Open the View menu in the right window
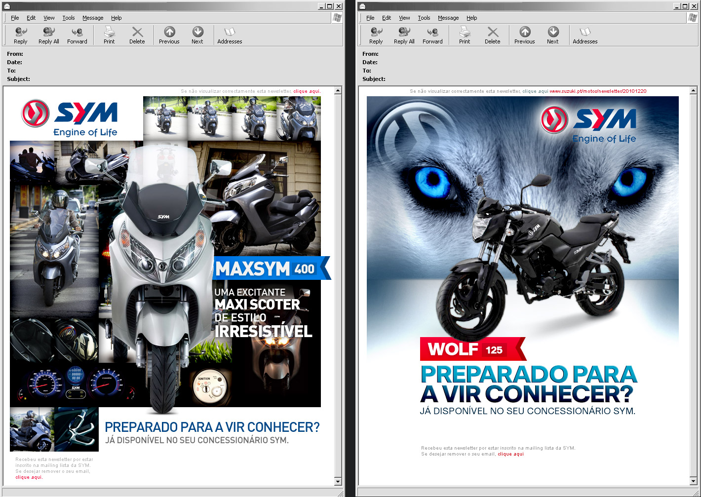Image resolution: width=701 pixels, height=497 pixels. pyautogui.click(x=404, y=18)
